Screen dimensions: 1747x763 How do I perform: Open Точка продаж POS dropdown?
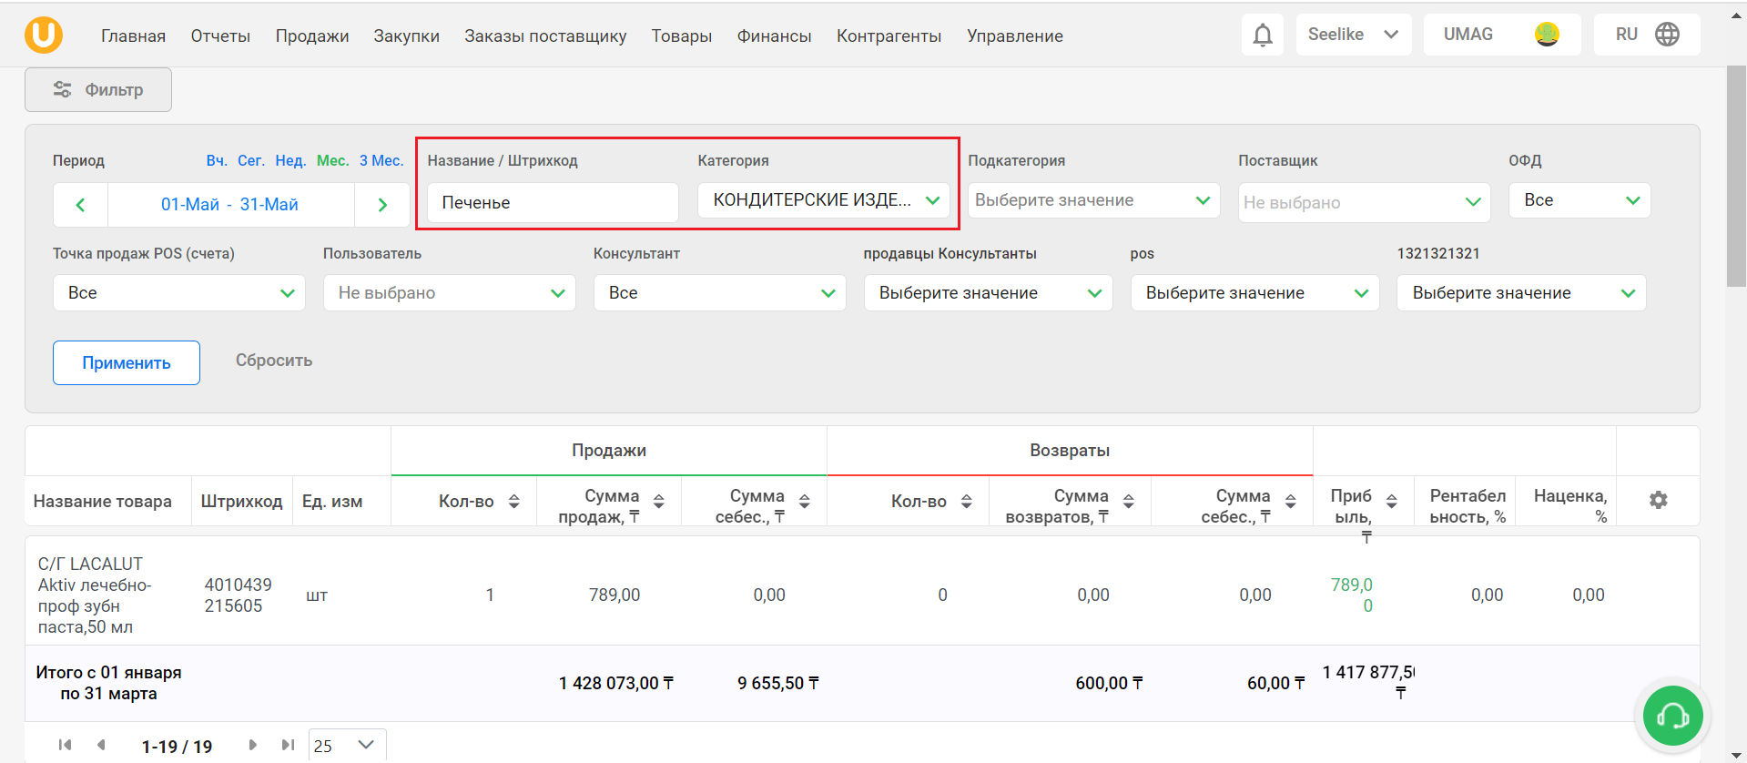(179, 293)
